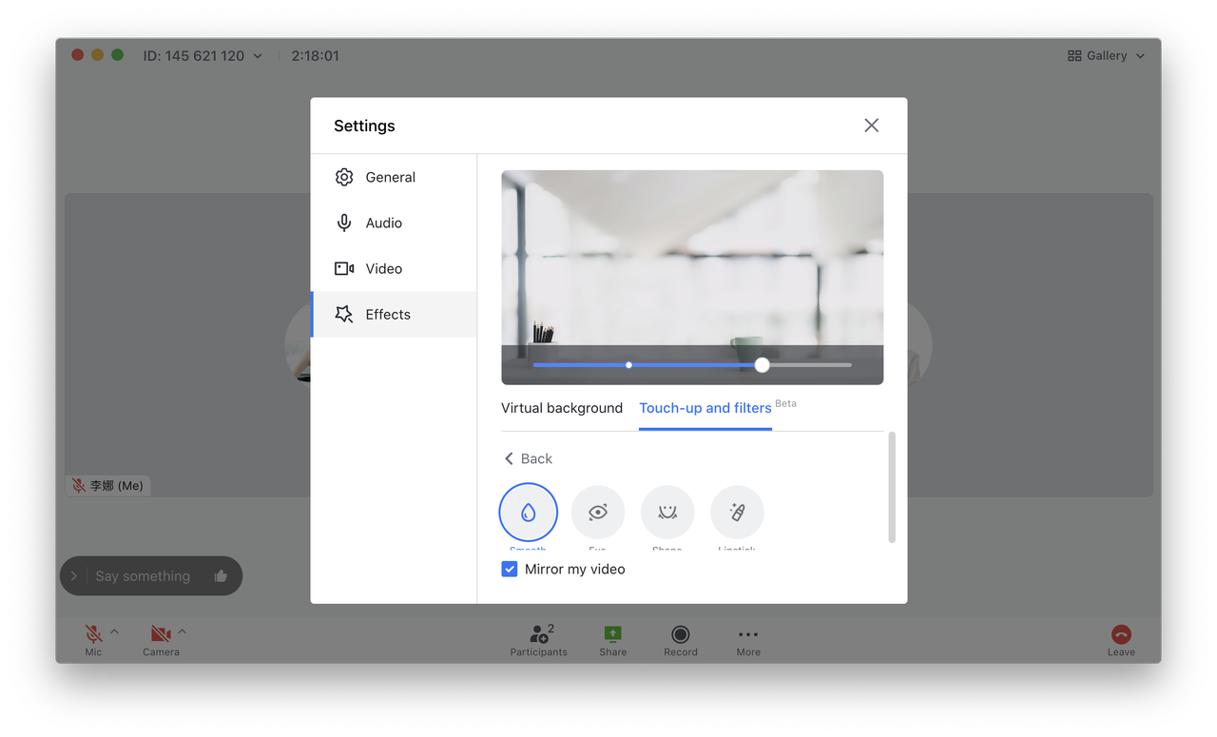Switch to the Virtual background tab

point(562,408)
